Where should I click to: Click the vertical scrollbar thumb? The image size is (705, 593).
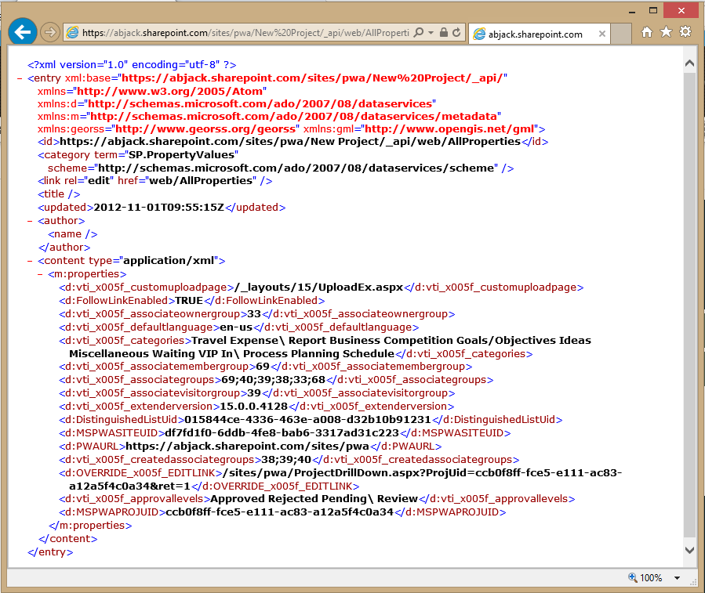click(x=689, y=306)
